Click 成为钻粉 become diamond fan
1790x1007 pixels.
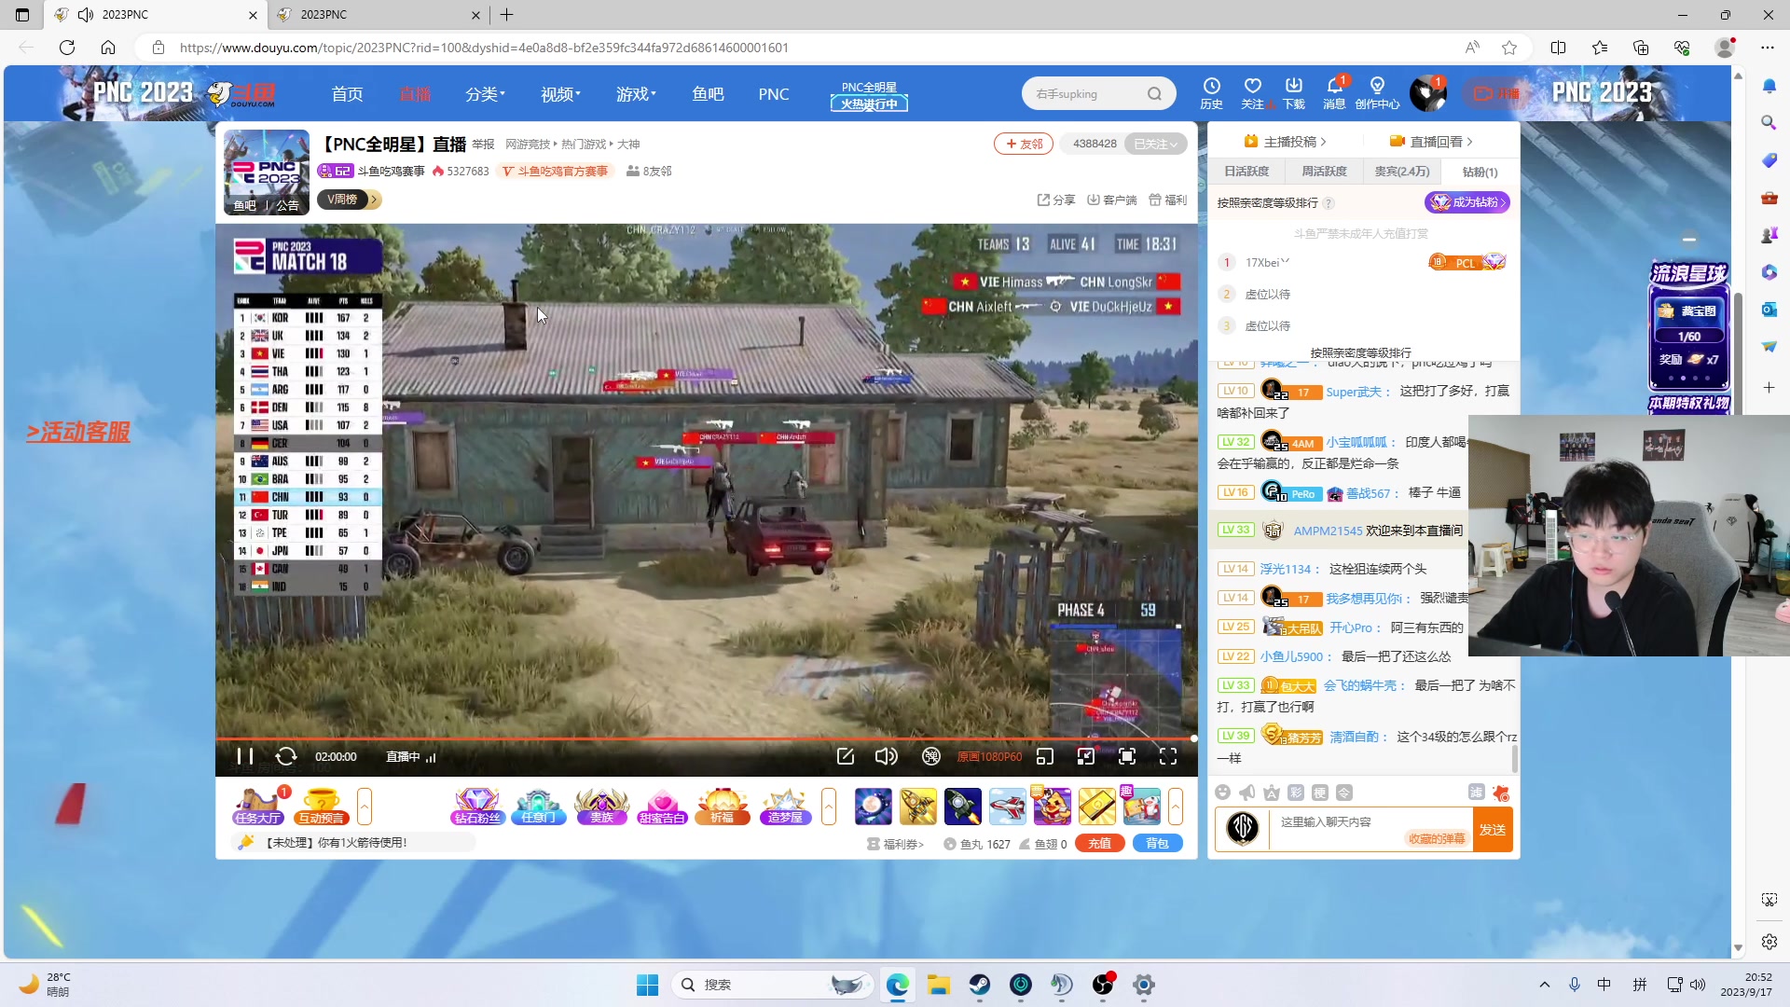pyautogui.click(x=1467, y=202)
